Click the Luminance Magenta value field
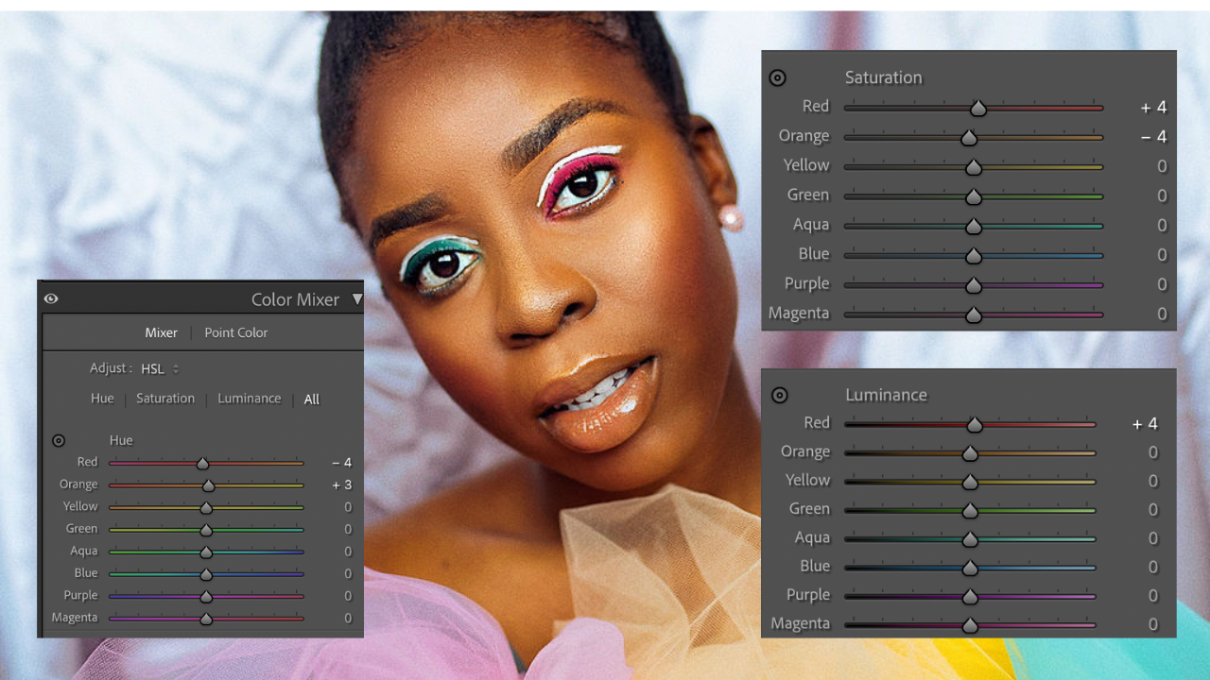This screenshot has height=680, width=1210. (x=1153, y=624)
